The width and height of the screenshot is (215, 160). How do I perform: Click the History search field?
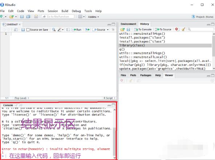point(200,29)
